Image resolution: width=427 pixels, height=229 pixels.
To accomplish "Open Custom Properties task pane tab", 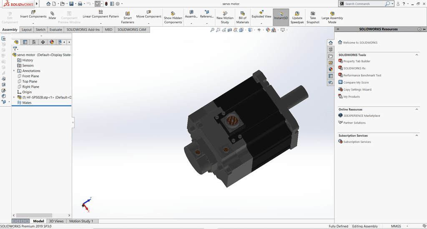I will tap(331, 76).
